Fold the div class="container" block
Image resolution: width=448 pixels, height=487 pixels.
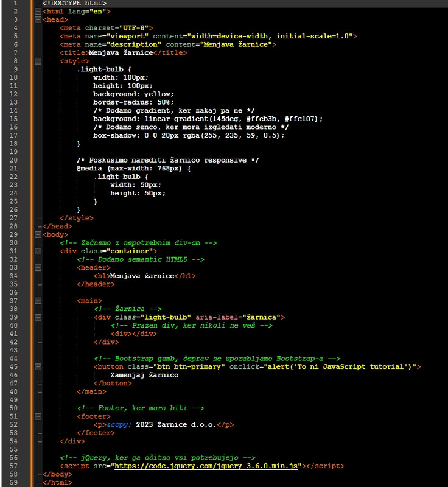[x=38, y=251]
